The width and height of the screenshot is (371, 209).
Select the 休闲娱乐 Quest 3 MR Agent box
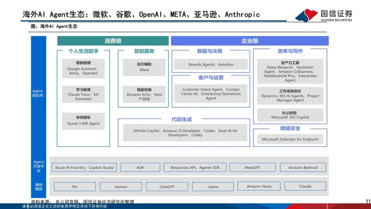[x=83, y=121]
